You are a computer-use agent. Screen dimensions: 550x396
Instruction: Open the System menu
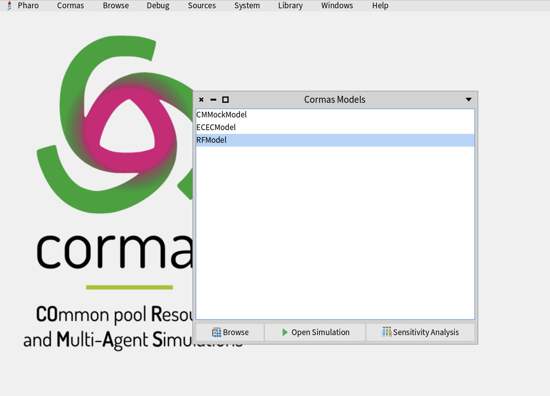[x=247, y=6]
